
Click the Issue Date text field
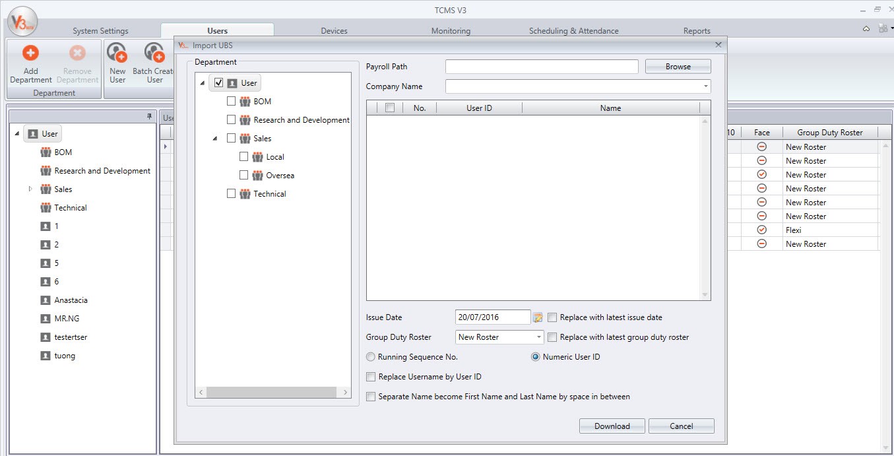[x=493, y=317]
